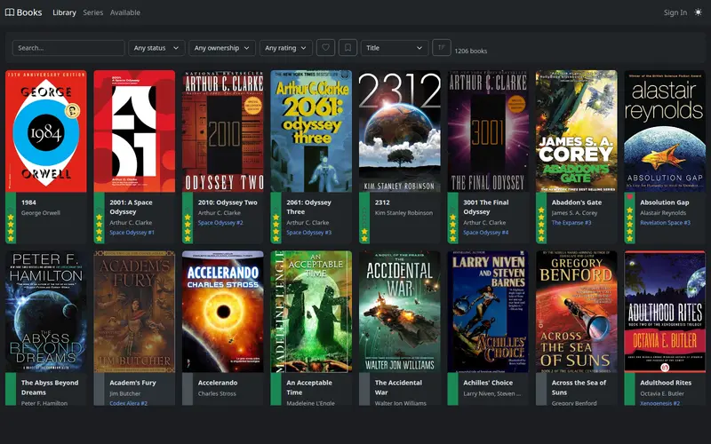The image size is (711, 444).
Task: Click the Kim Stanley Robinson author name
Action: point(403,212)
